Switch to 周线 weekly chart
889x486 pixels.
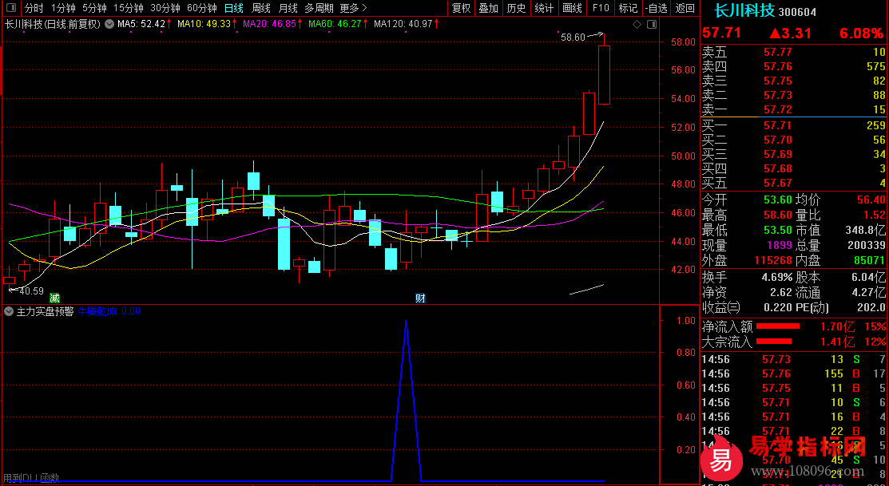[x=261, y=8]
